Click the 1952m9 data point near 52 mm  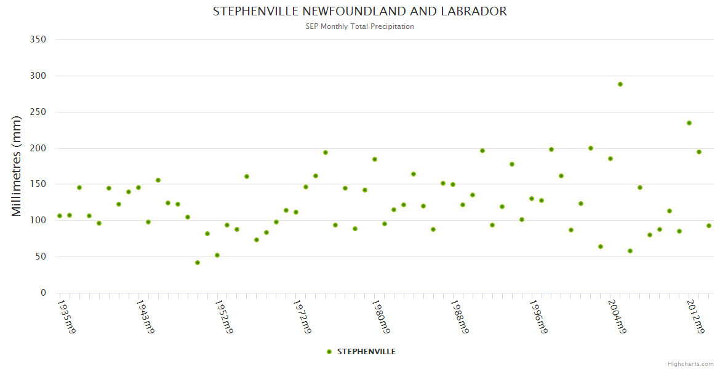(x=217, y=255)
